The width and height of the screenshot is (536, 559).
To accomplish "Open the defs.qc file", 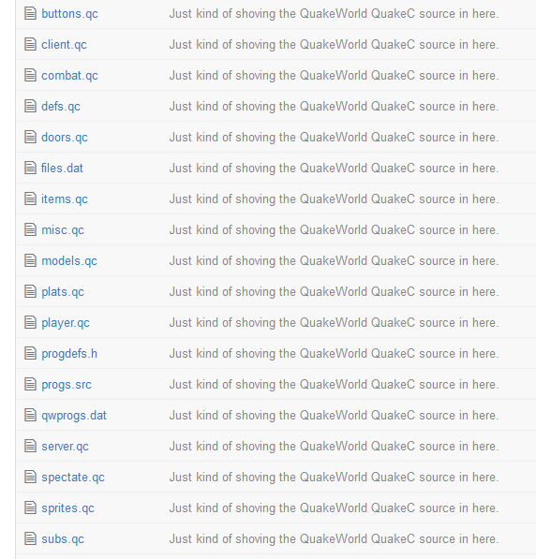I will (61, 106).
